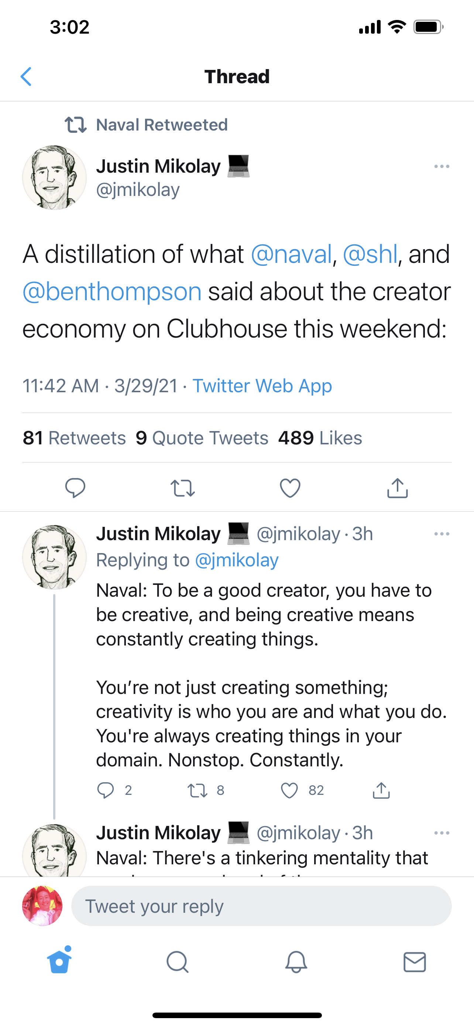Retweet the reply with 8 retweets

point(197,790)
